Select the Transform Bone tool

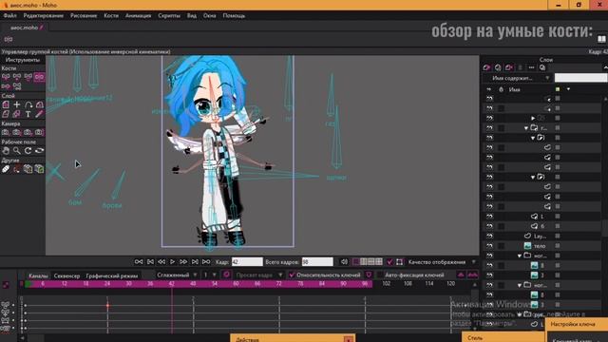point(17,77)
